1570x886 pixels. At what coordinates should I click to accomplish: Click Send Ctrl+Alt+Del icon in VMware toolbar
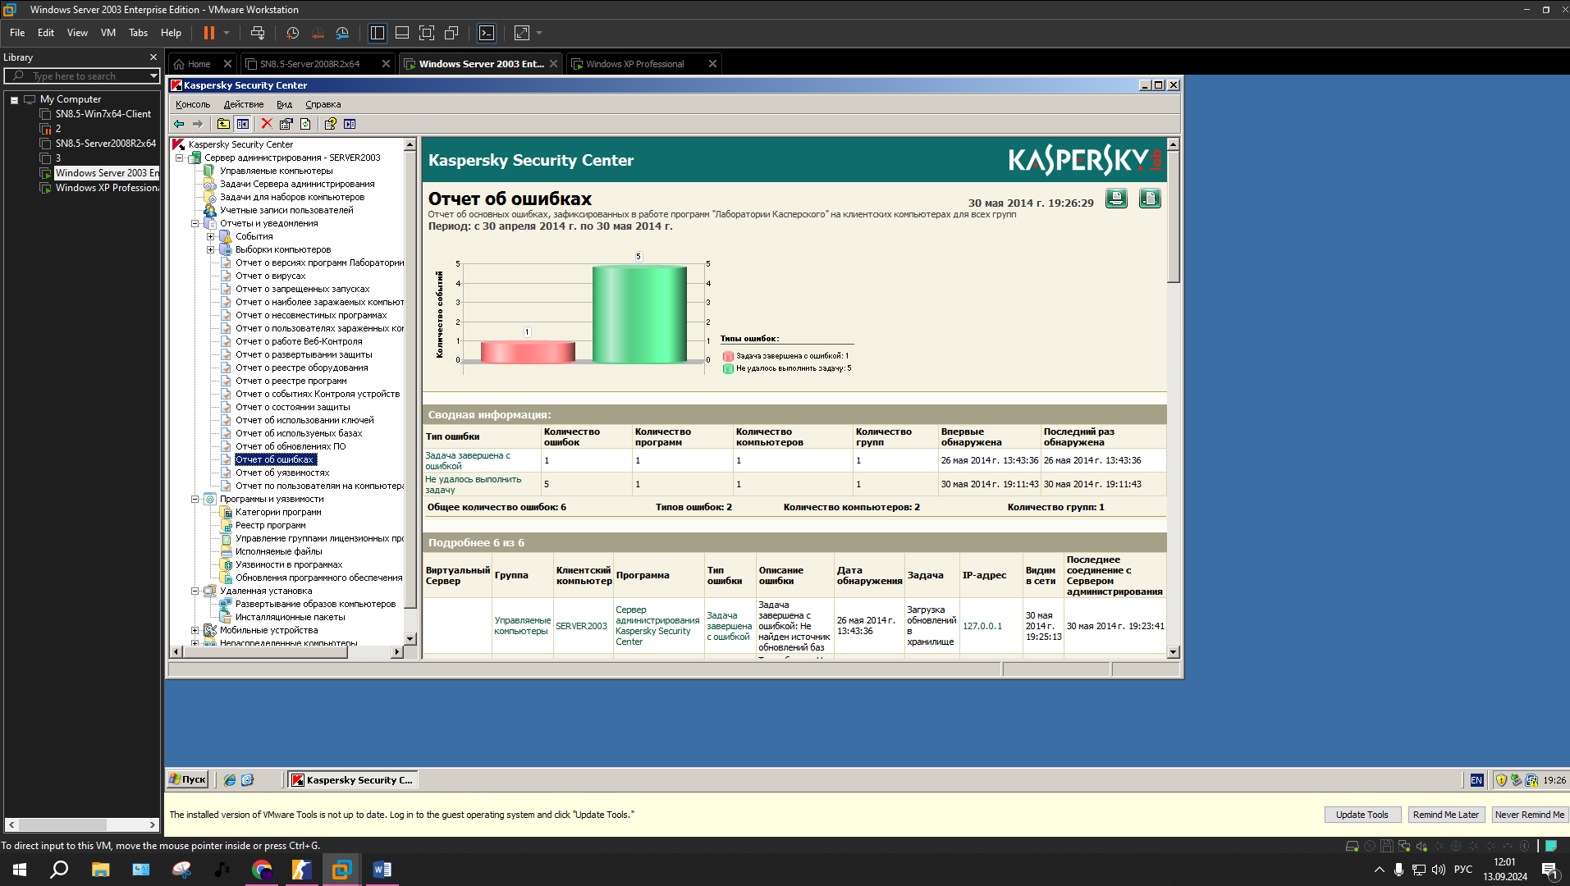click(258, 33)
